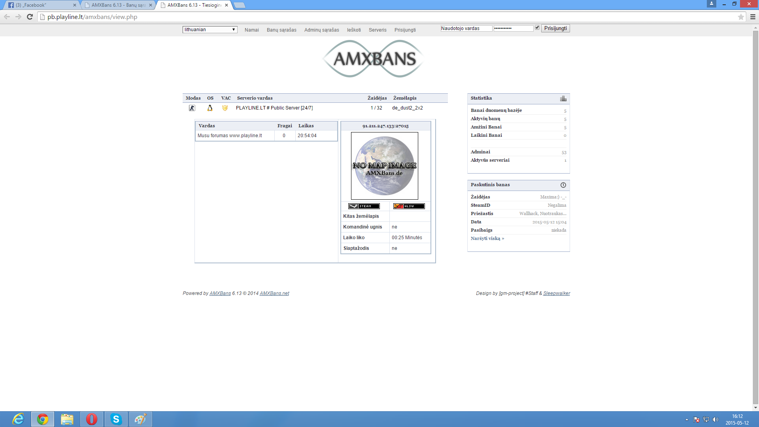759x427 pixels.
Task: Click the password input field
Action: click(x=514, y=28)
